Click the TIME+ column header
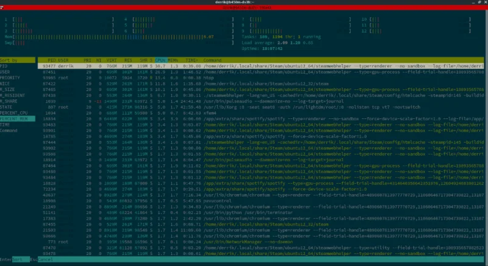Screen dimensions: 488x266 [x=192, y=60]
